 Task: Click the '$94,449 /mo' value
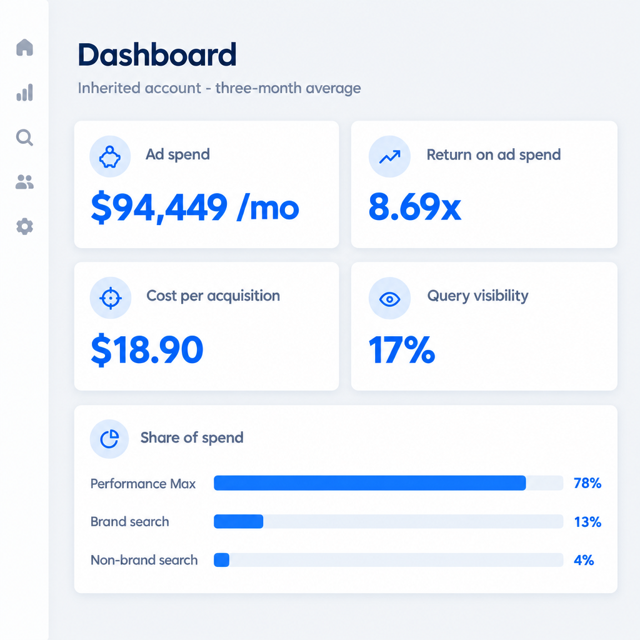[195, 208]
